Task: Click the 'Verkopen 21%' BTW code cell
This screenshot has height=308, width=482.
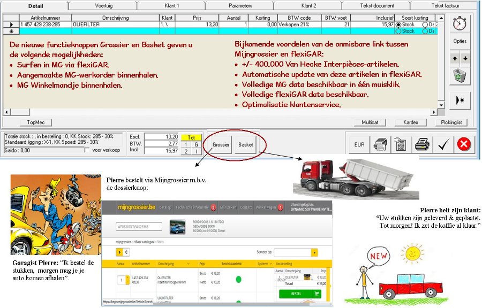Action: tap(299, 25)
